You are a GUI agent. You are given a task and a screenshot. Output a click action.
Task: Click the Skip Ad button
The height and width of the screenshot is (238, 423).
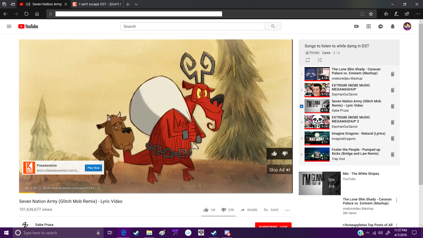tap(279, 170)
